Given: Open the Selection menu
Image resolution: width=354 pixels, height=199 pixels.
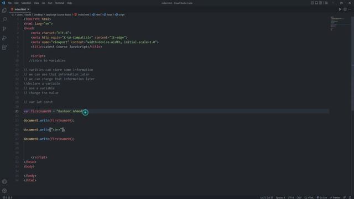Looking at the screenshot, I should tap(26, 3).
